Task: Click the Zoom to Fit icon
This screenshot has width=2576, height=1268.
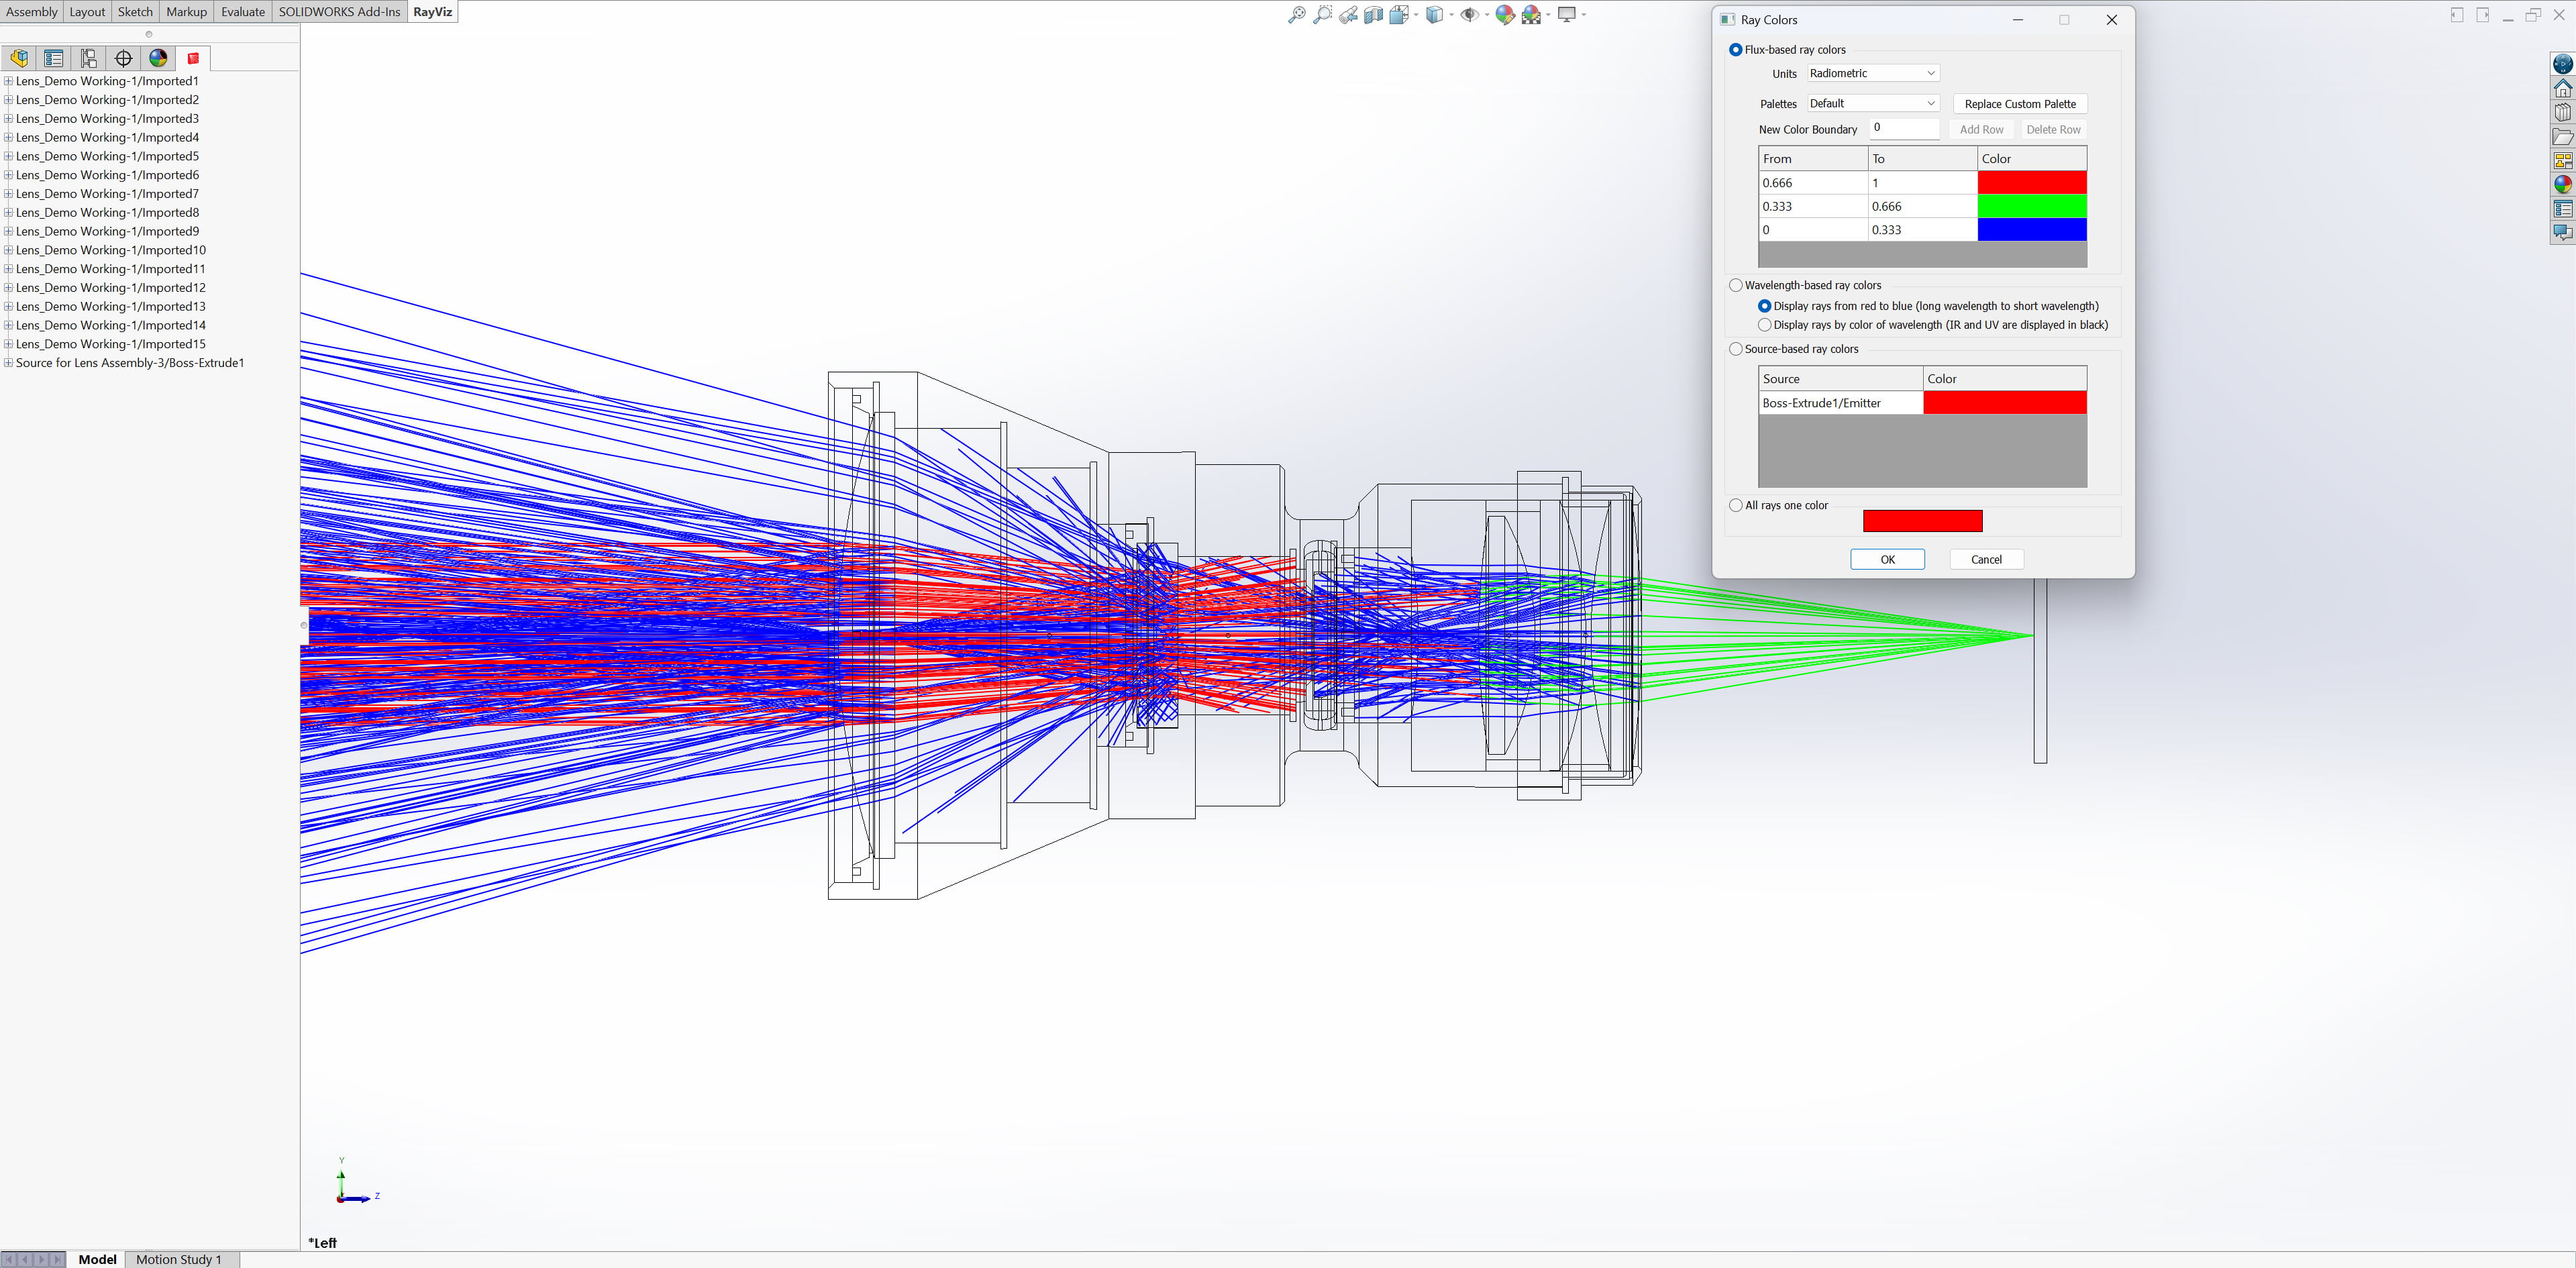Action: tap(1297, 14)
